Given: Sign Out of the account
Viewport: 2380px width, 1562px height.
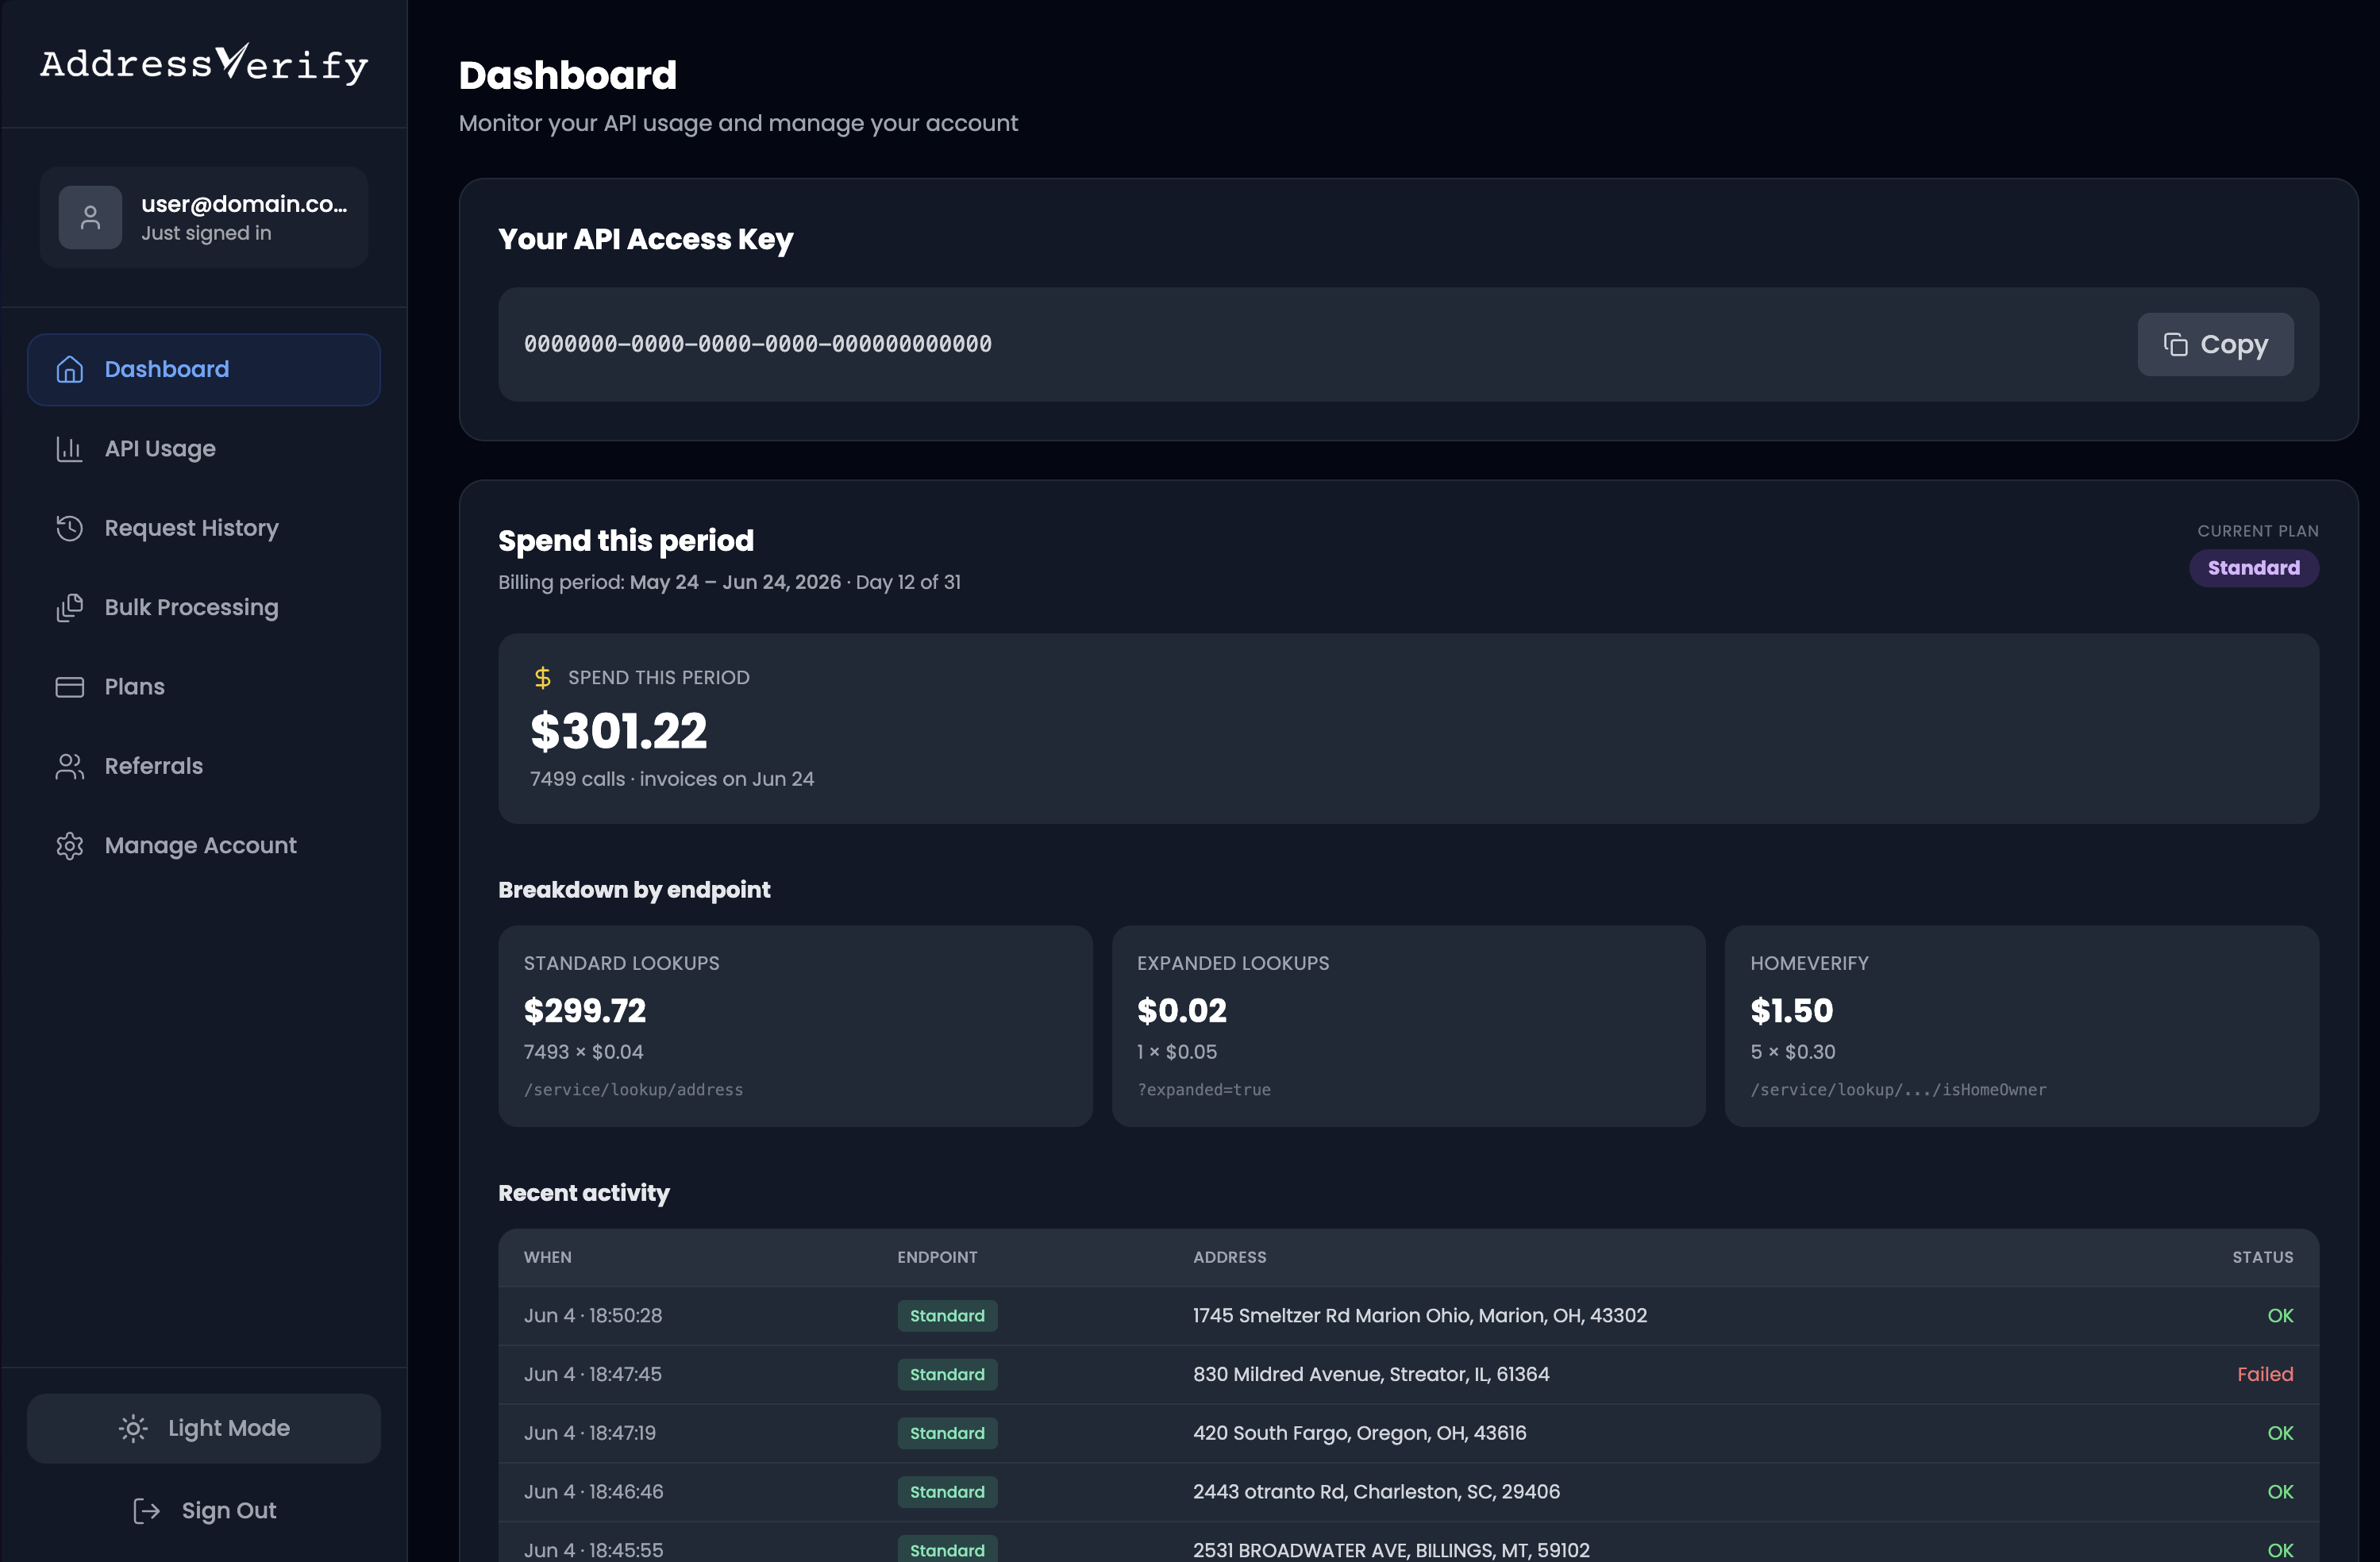Looking at the screenshot, I should click(x=204, y=1511).
